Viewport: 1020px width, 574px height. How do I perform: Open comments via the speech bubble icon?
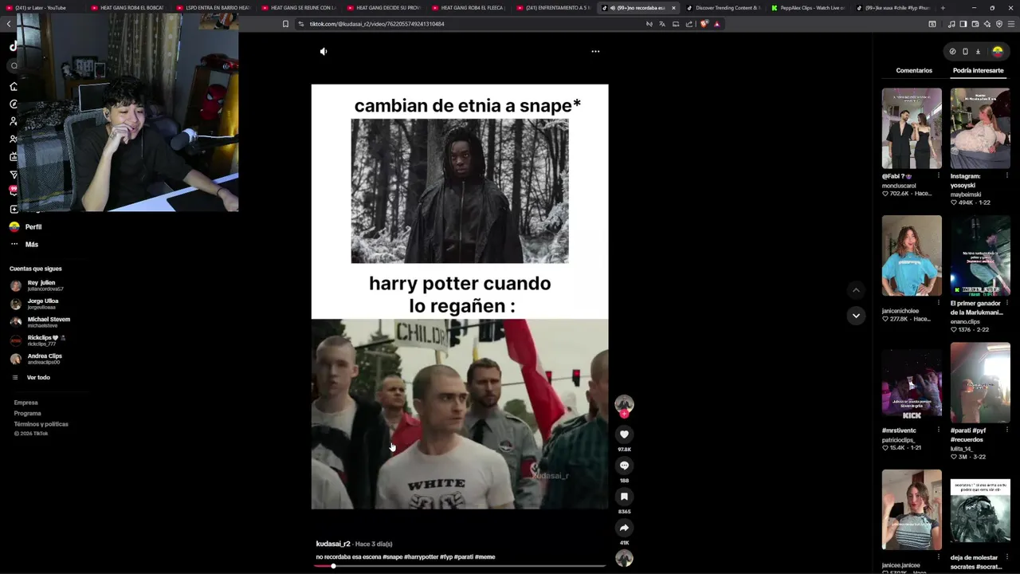624,466
